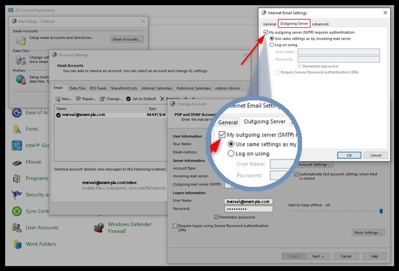Click Set as Default in Account Settings
The image size is (399, 271).
[141, 99]
